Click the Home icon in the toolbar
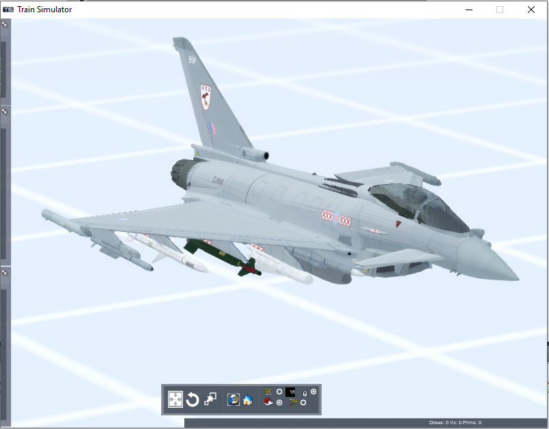Screen dimensions: 549x429 [x=247, y=400]
